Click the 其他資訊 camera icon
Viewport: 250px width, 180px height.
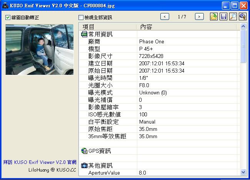[x=85, y=165]
